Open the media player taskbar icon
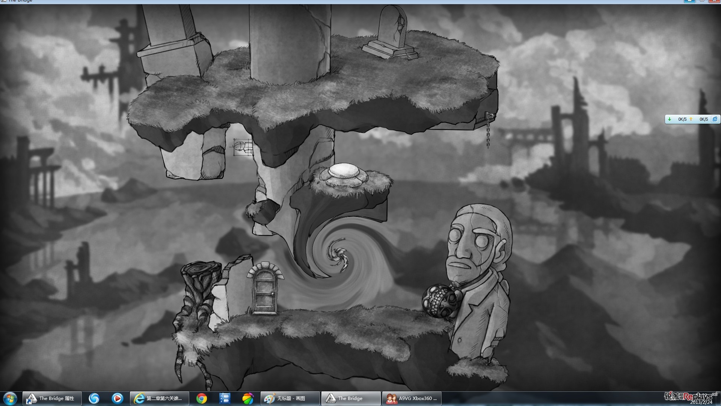721x406 pixels. click(117, 398)
